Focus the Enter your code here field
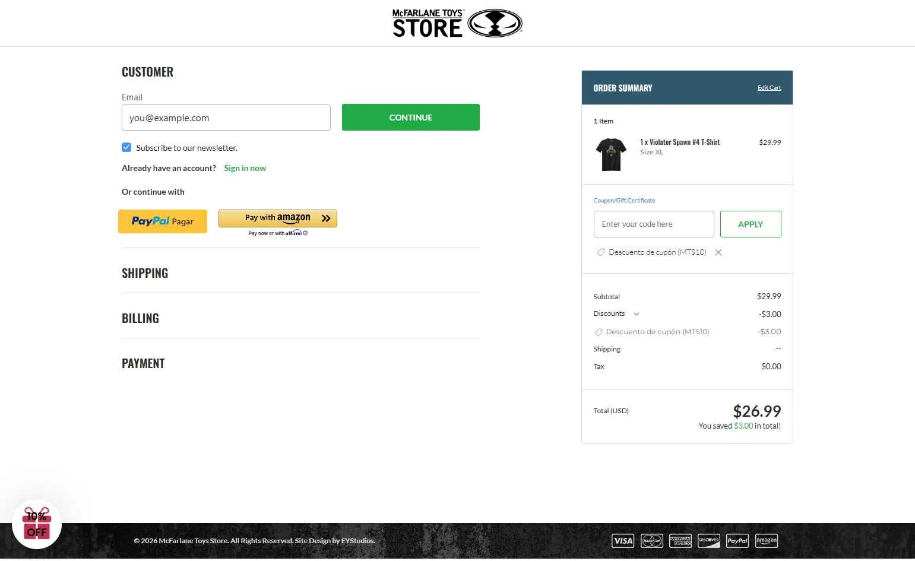 click(x=654, y=224)
